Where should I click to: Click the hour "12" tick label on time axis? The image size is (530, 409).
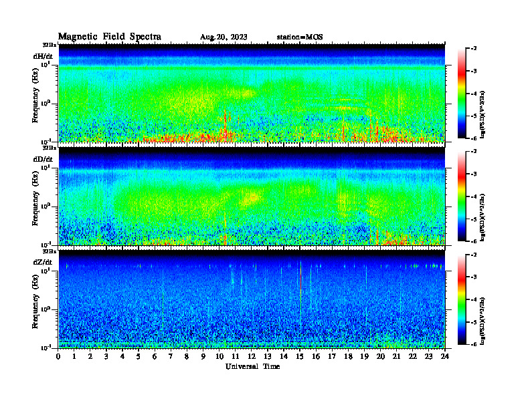click(x=252, y=356)
